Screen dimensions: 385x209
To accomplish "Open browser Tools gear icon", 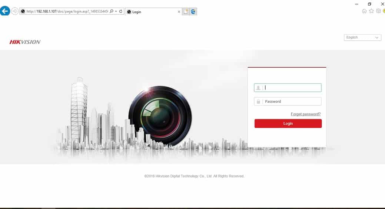I will [x=378, y=11].
